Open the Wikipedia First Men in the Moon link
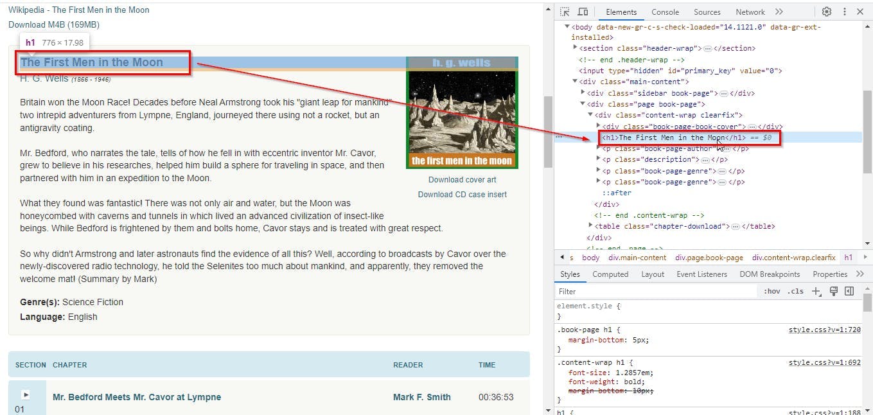Screen dimensions: 873x415 [78, 10]
